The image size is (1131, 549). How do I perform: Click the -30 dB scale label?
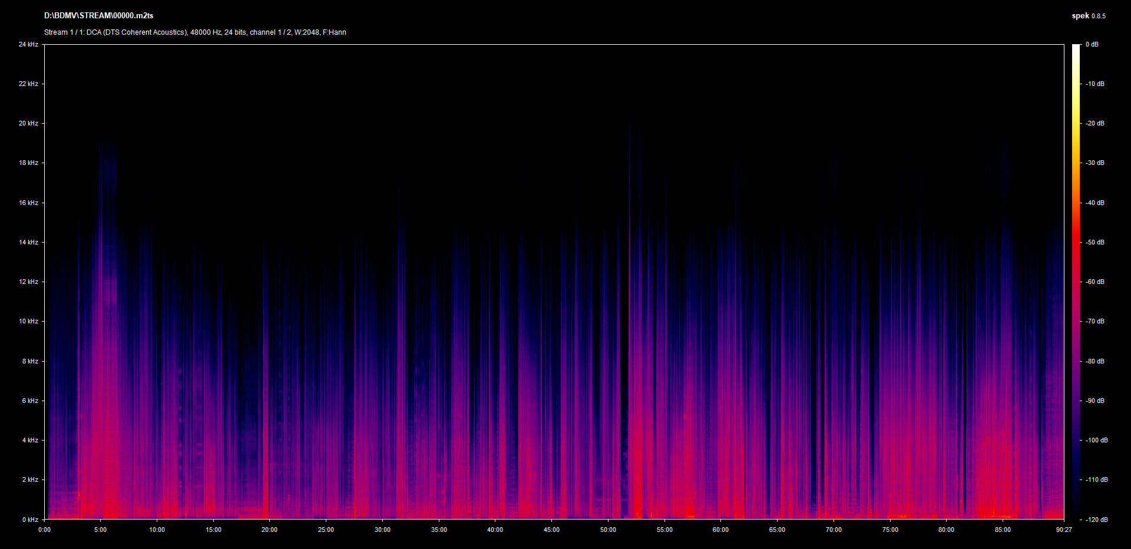click(1095, 163)
